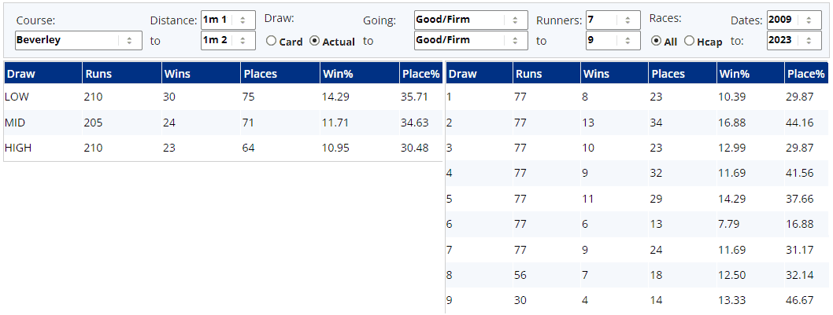The image size is (833, 315).
Task: Expand the upper Going dropdown
Action: coord(470,20)
